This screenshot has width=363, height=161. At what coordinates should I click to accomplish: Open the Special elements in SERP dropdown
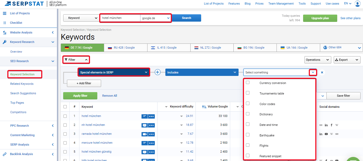[x=114, y=72]
